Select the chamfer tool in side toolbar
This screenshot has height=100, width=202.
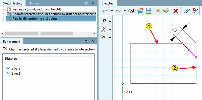103,38
